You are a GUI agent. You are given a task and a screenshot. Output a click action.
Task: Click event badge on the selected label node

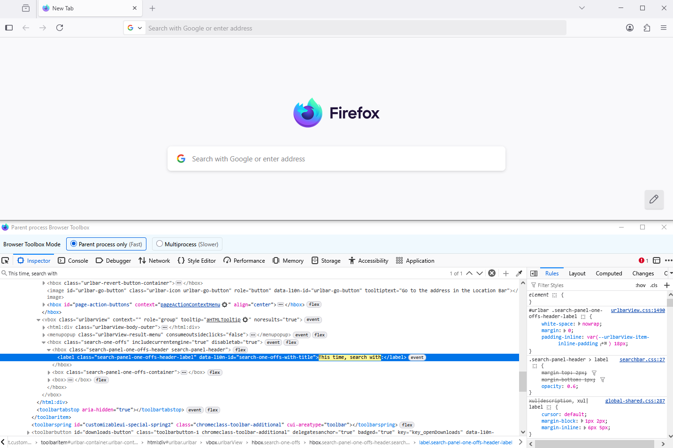tap(417, 357)
